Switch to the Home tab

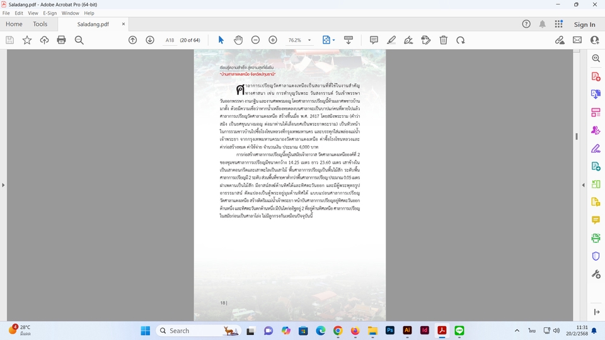pos(14,24)
